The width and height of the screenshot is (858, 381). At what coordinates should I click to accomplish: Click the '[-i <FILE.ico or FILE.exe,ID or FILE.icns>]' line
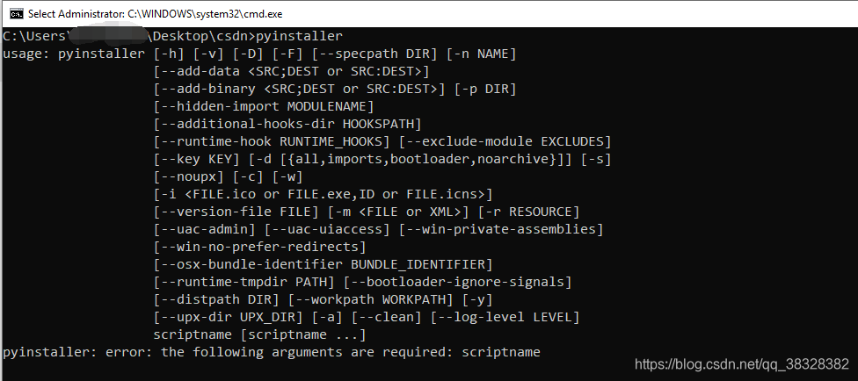[324, 194]
